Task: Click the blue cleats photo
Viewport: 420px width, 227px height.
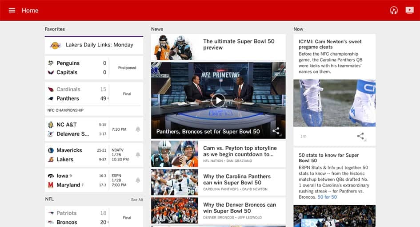Action: 334,103
